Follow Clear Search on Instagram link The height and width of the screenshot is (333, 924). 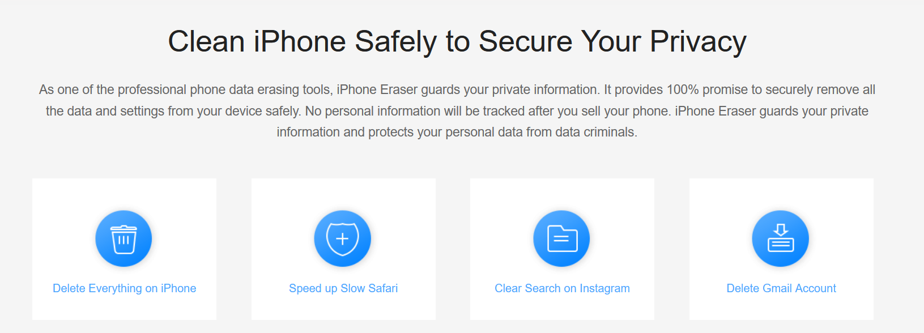562,288
